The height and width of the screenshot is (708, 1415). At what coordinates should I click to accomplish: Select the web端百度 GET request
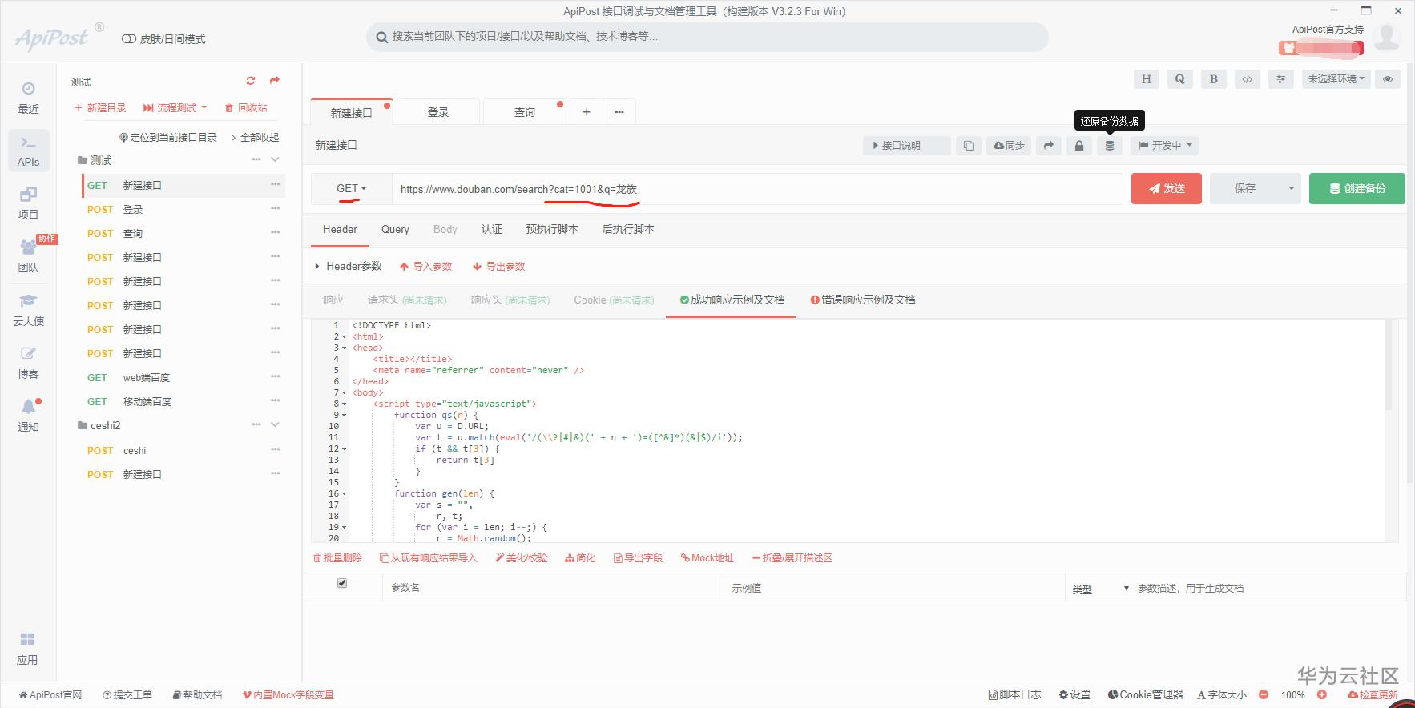[183, 378]
